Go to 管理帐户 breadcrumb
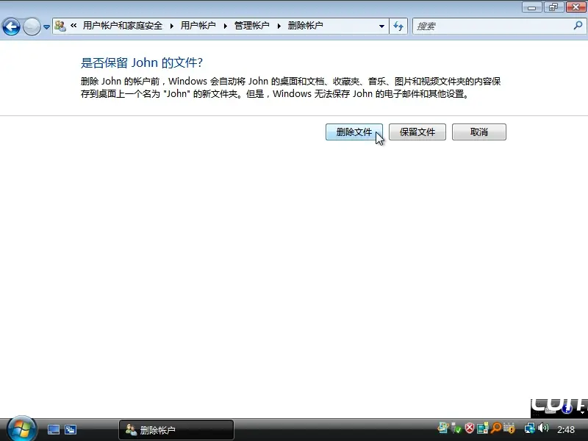588x441 pixels. coord(251,26)
